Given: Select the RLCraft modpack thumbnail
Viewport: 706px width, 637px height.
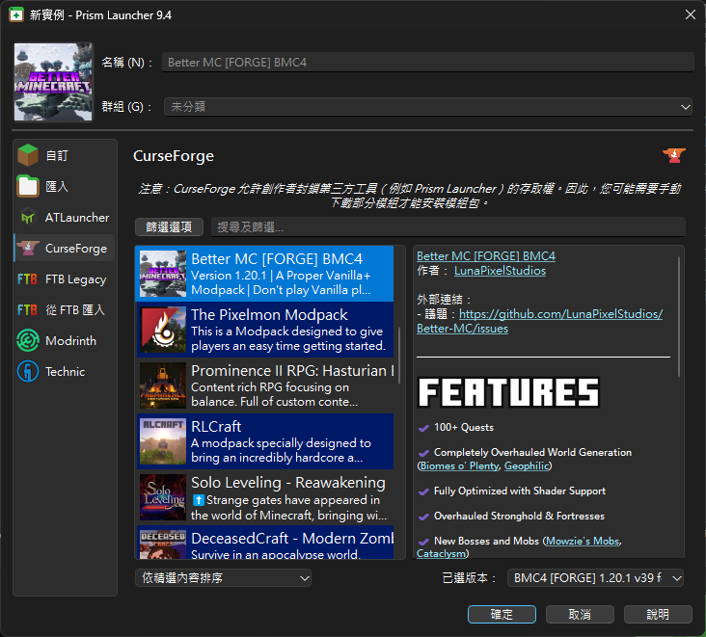Looking at the screenshot, I should 163,441.
